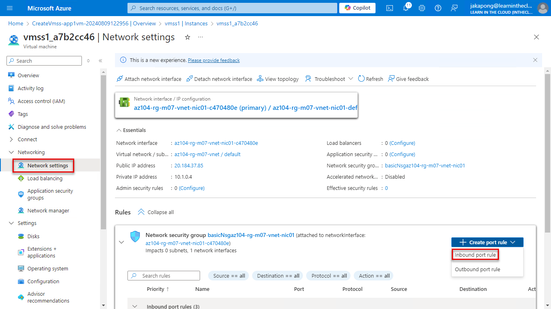Viewport: 551px width, 309px height.
Task: Collapse the Essentials section
Action: click(131, 130)
